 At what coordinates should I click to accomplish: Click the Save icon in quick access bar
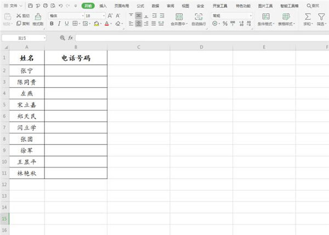point(30,5)
